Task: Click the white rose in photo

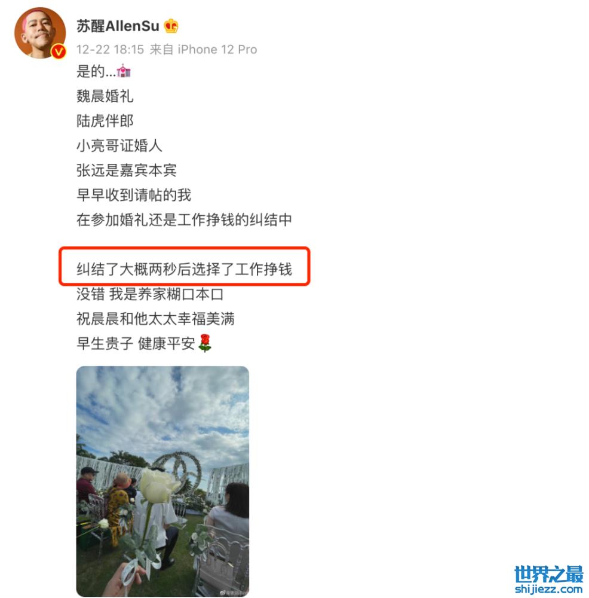Action: 157,484
